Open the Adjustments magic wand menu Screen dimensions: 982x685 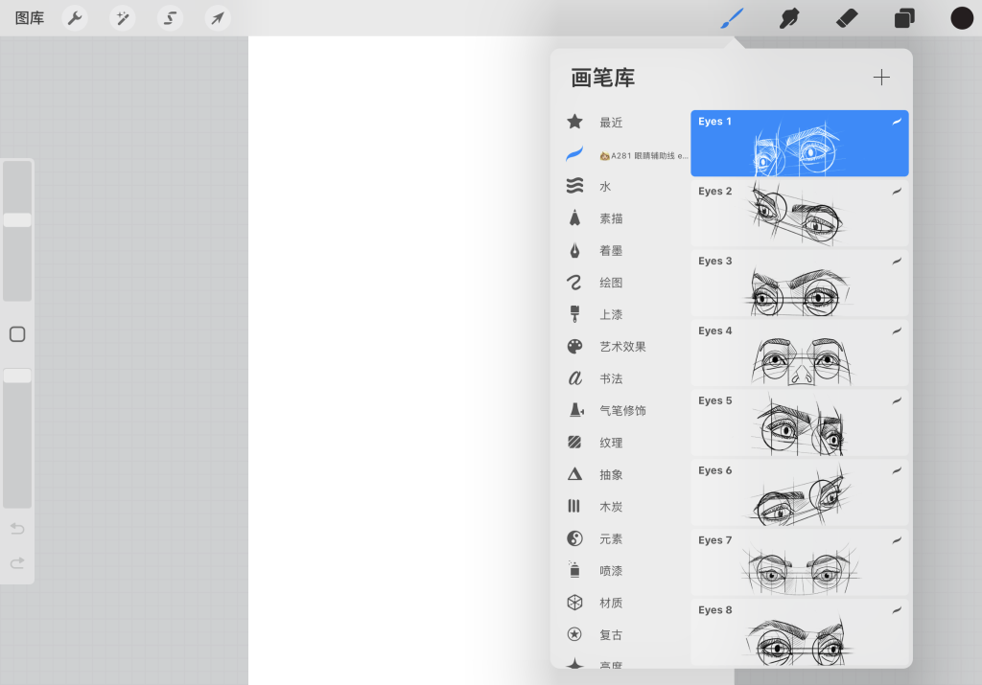click(123, 18)
